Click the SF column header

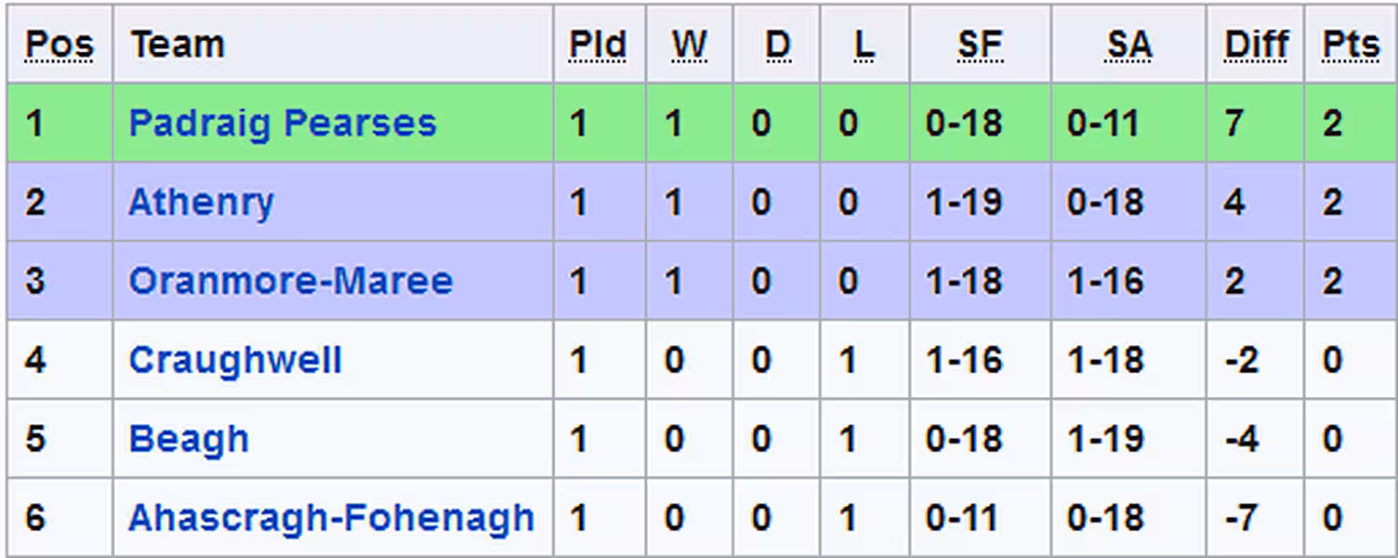(x=980, y=45)
